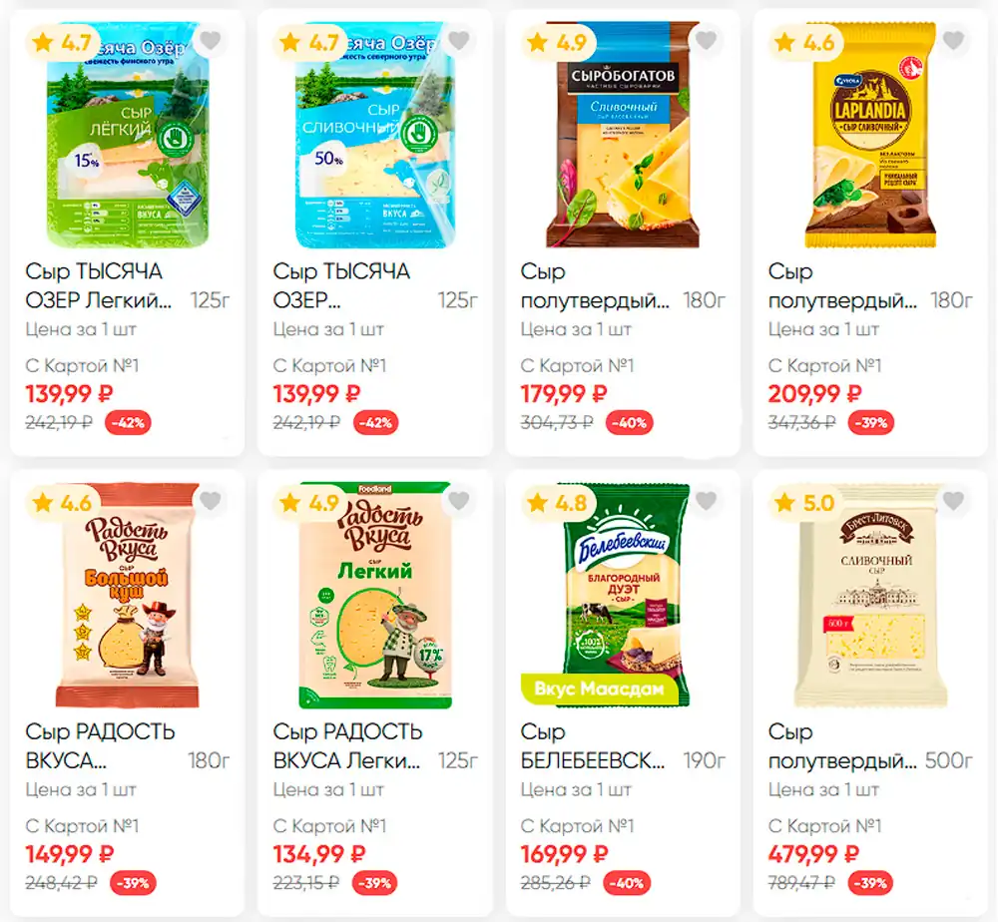Image resolution: width=998 pixels, height=922 pixels.
Task: Favorite the Радость Вкуса Большой куш cheese
Action: point(210,501)
